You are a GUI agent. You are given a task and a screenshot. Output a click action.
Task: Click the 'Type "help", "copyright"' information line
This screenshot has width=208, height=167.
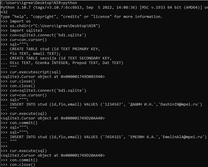82,17
